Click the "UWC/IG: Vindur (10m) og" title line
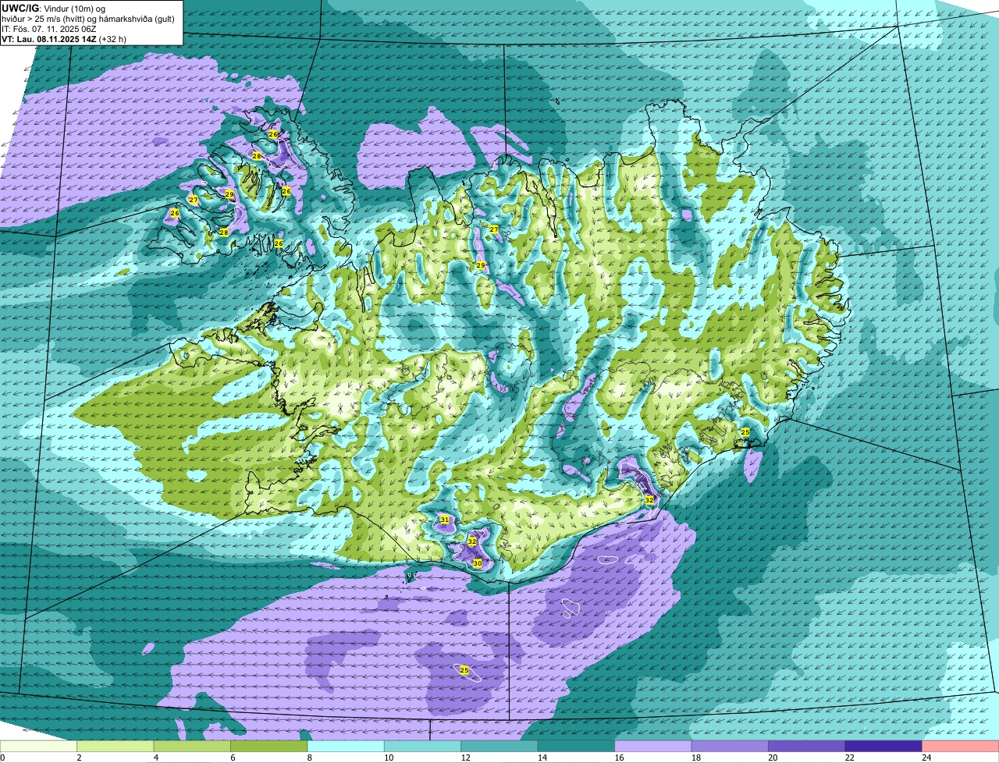999x763 pixels. [53, 8]
